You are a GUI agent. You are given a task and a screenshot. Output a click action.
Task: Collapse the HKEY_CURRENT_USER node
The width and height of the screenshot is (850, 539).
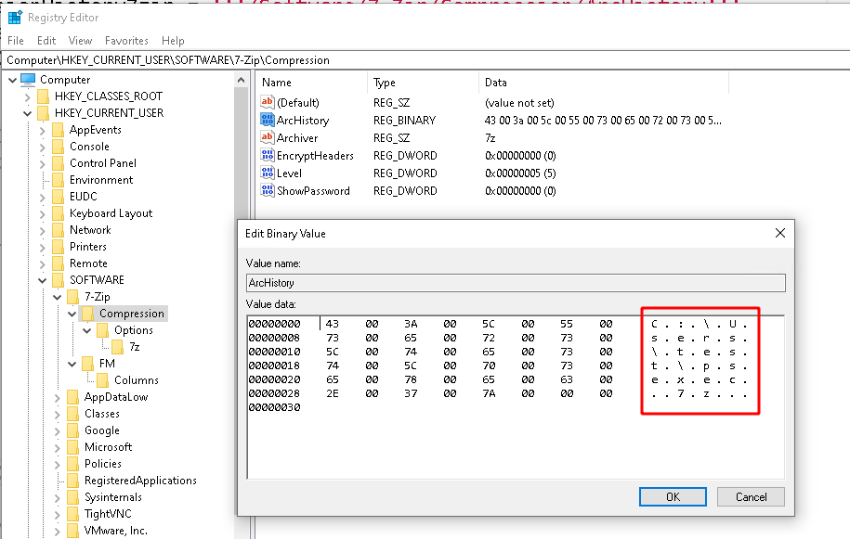[x=30, y=112]
